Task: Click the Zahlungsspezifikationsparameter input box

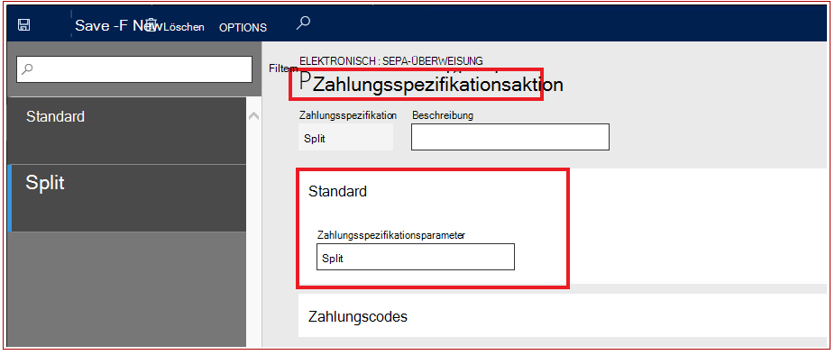Action: coord(416,257)
